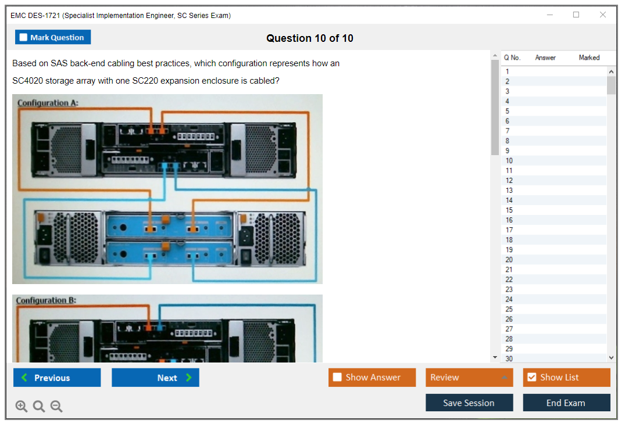Tick the Mark Question checkbox
The width and height of the screenshot is (625, 427).
click(24, 37)
